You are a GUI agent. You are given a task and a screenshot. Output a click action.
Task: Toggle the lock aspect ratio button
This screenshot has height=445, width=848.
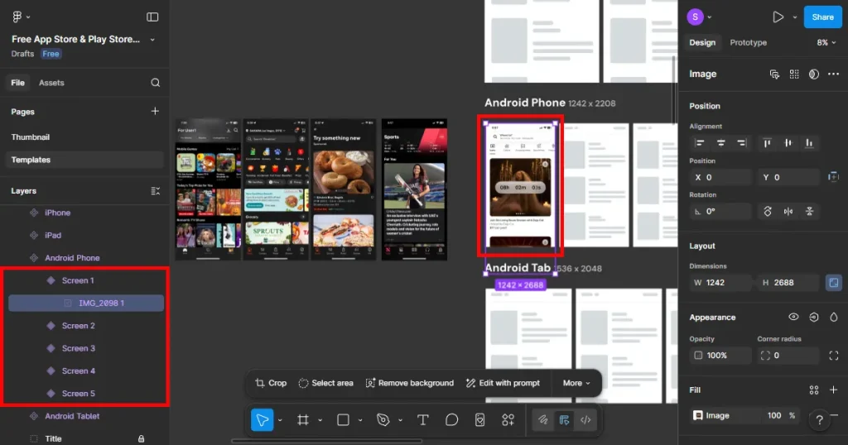pos(833,282)
